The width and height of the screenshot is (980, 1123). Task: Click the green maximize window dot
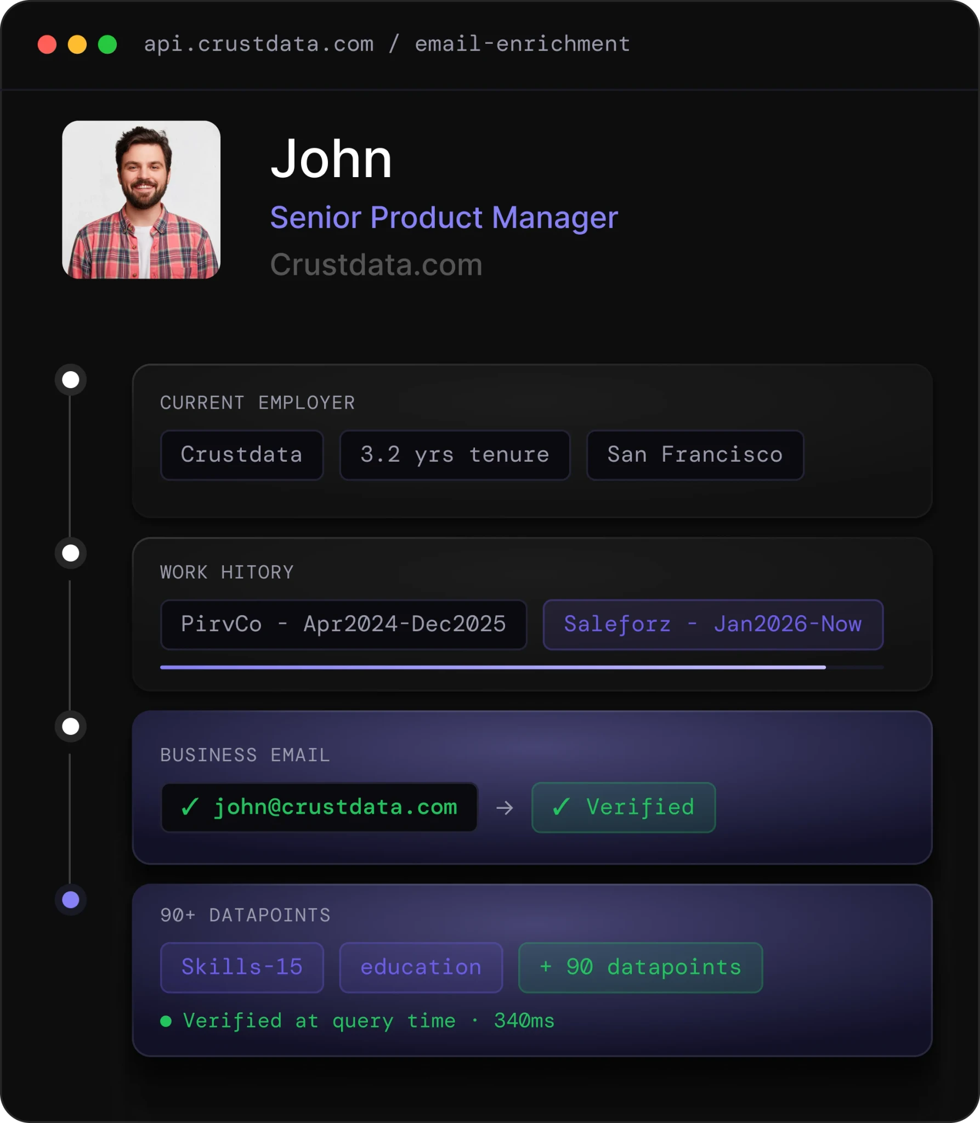point(107,44)
